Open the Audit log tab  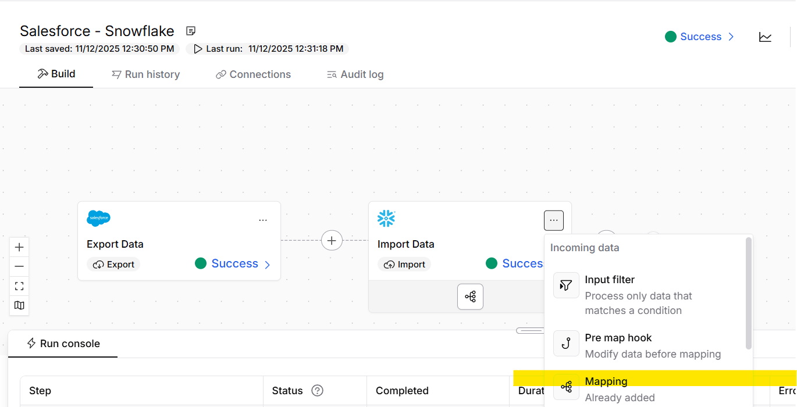355,74
